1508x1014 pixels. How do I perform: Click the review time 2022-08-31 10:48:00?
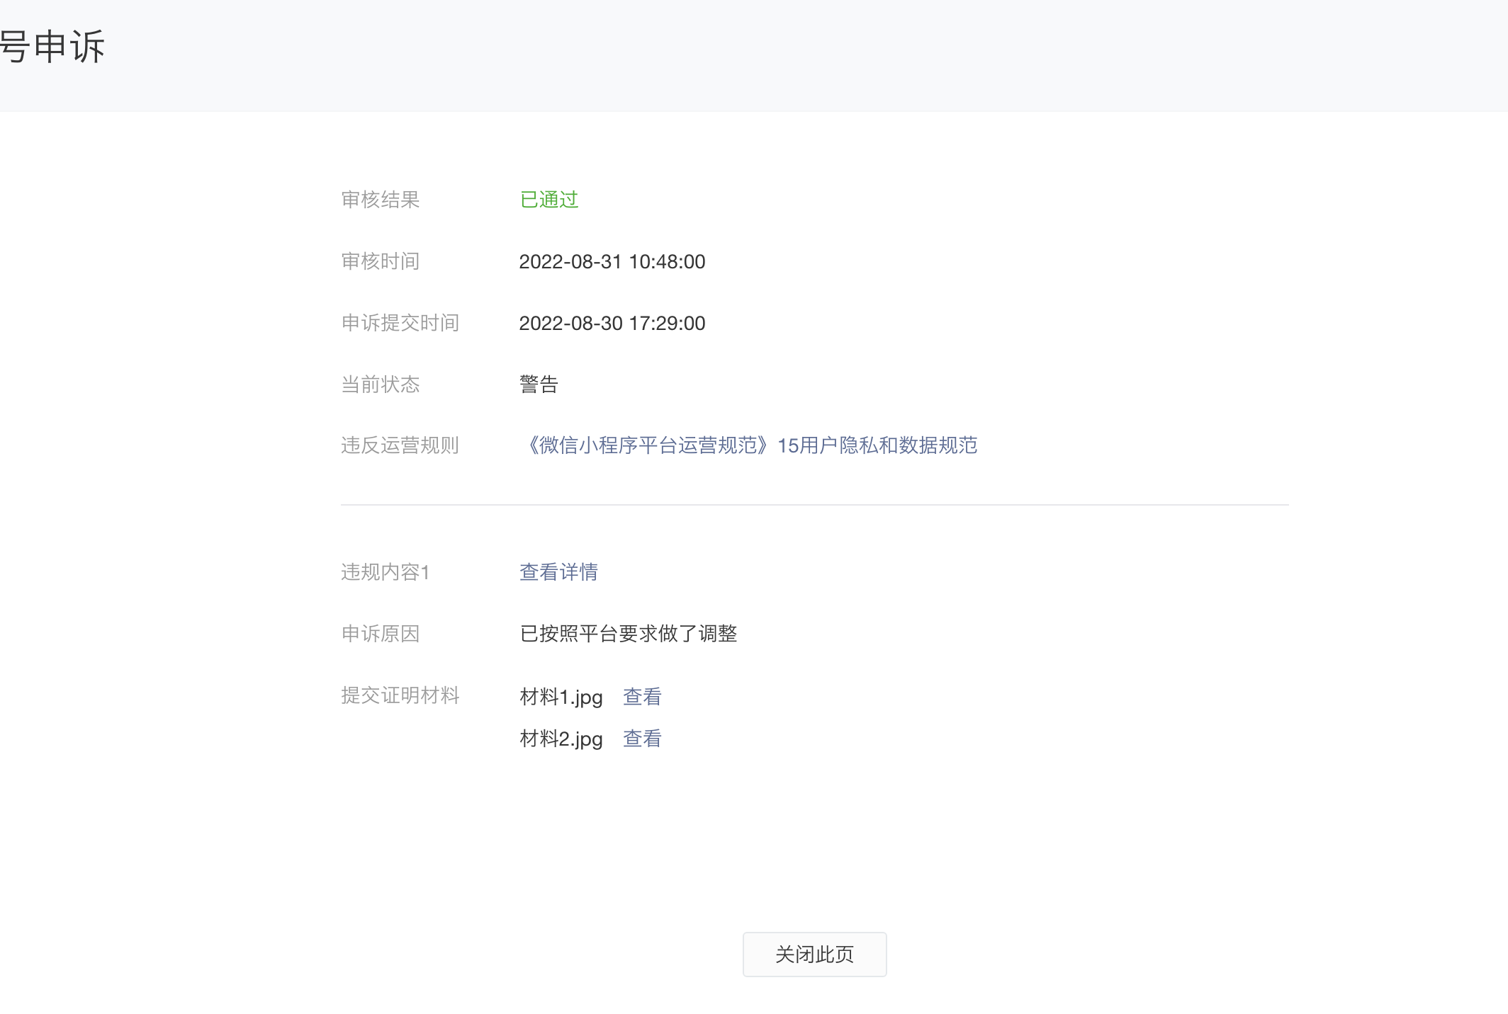pos(612,262)
